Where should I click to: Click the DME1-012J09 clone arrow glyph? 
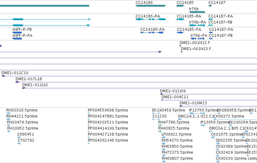[x=161, y=94]
